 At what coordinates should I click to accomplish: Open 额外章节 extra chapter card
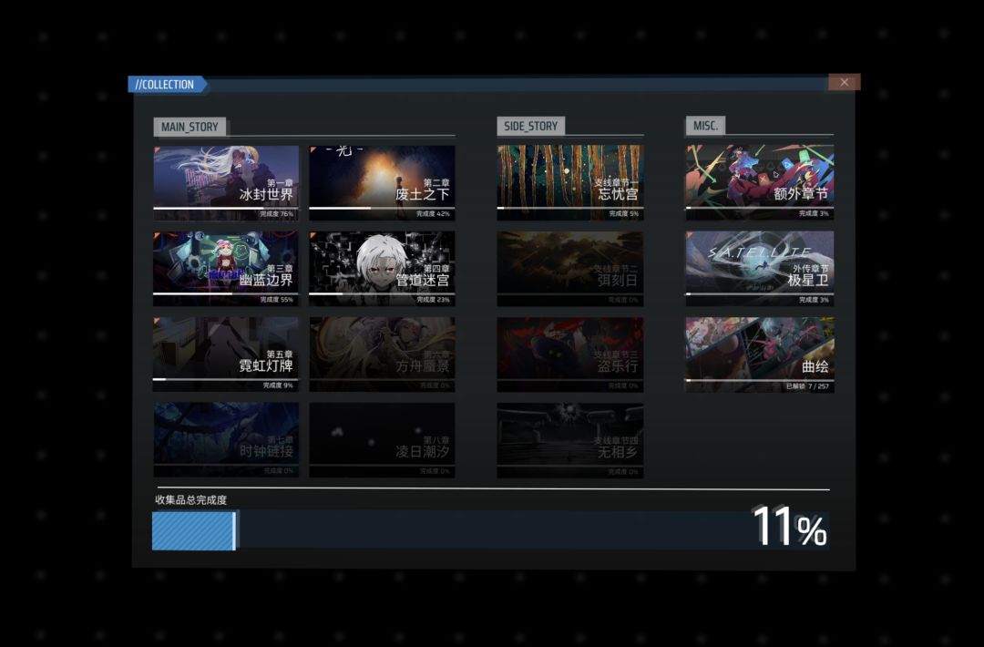[759, 182]
